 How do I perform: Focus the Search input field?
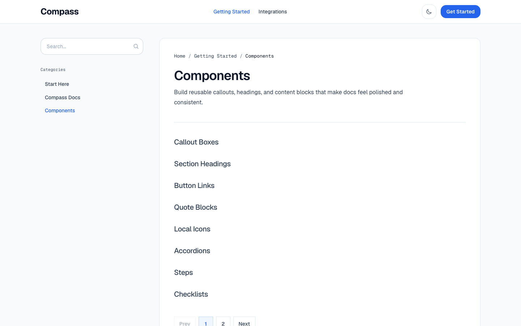pos(92,46)
